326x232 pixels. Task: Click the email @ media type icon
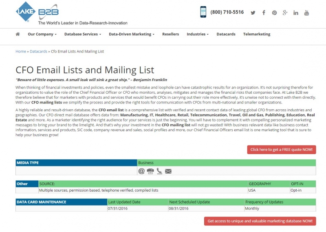coord(141,171)
